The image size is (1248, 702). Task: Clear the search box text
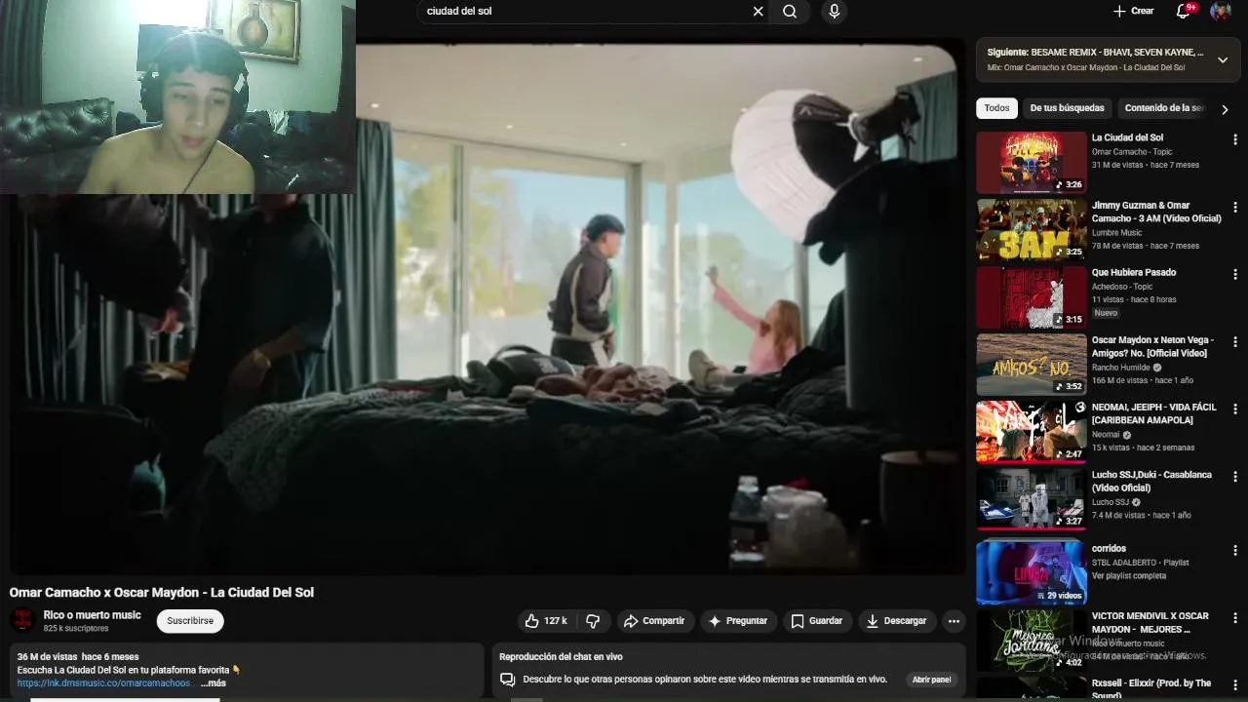758,12
